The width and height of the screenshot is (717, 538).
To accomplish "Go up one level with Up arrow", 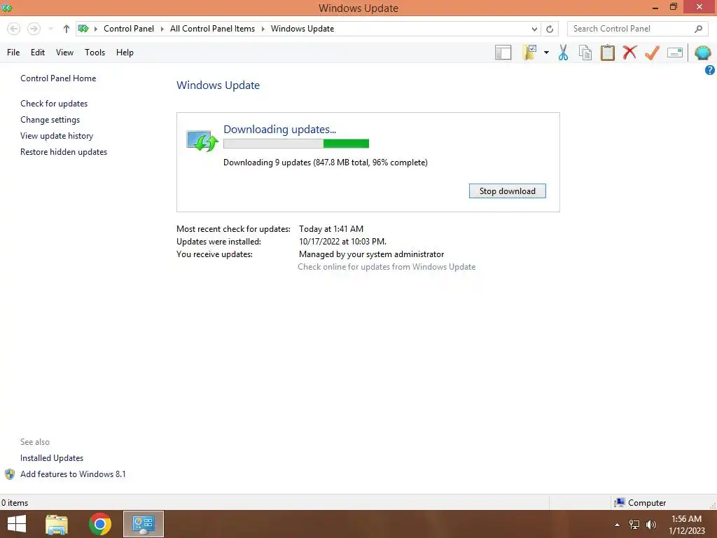I will 67,29.
